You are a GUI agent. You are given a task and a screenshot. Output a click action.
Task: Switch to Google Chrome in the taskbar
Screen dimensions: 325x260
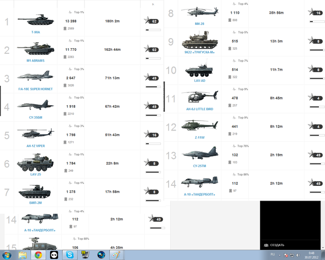(x=38, y=255)
